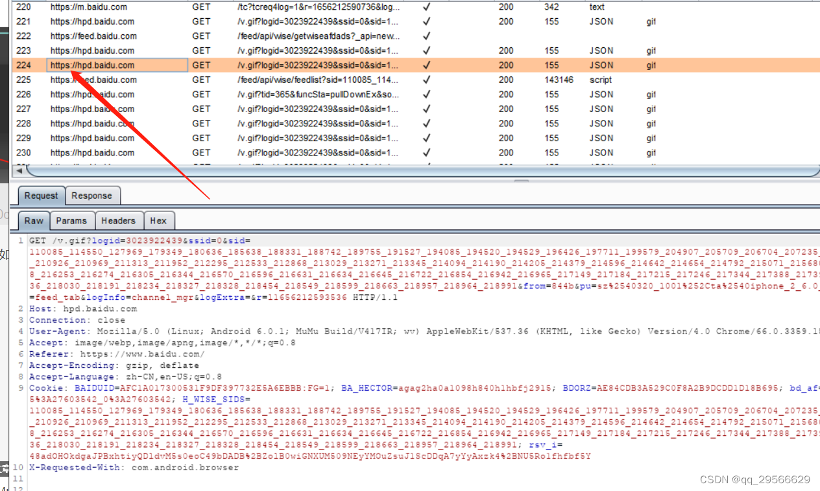Click the Accept-Encoding: gzip, deflate line
This screenshot has width=820, height=491.
pos(114,365)
